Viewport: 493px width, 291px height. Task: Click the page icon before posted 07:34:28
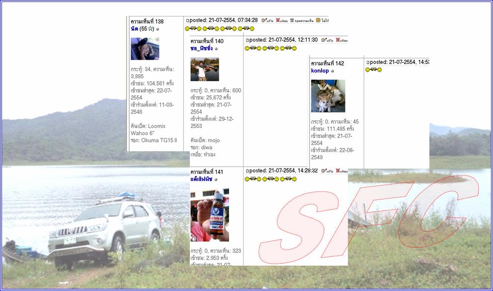pos(187,20)
